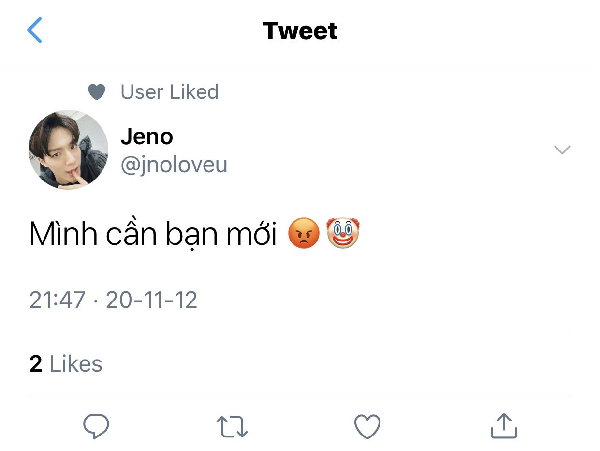Open the share options icon

point(504,425)
